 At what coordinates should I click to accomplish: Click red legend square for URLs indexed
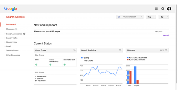tap(128, 59)
